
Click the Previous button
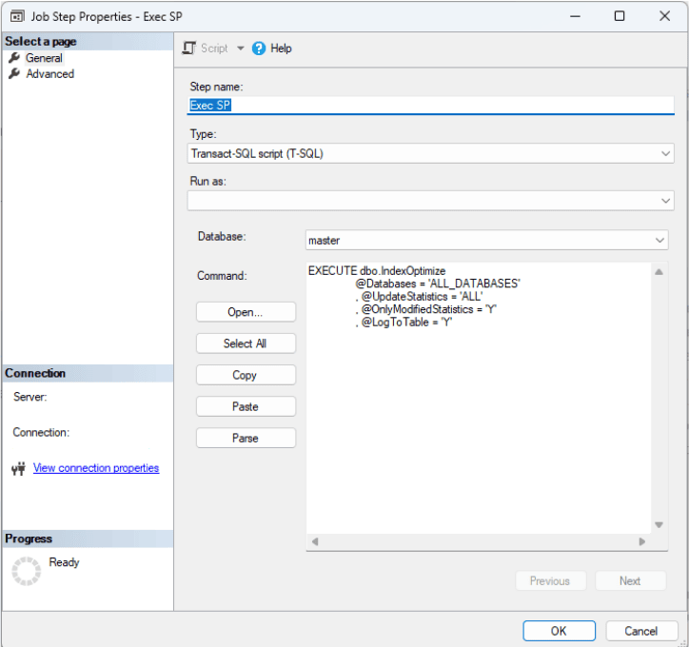click(550, 581)
